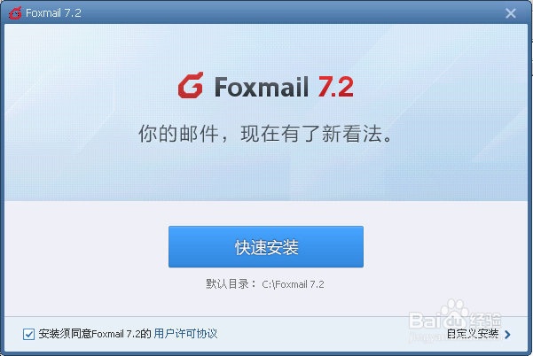Click the Baidu paw print icon
The width and height of the screenshot is (533, 356).
click(x=455, y=313)
